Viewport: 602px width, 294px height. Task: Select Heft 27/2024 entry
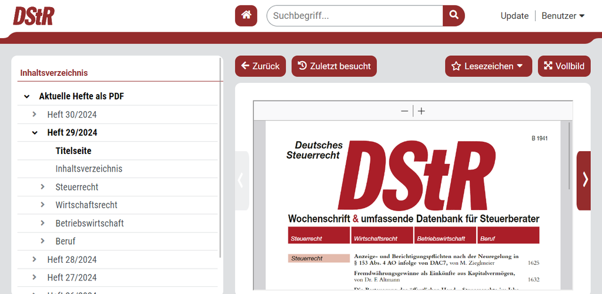72,278
